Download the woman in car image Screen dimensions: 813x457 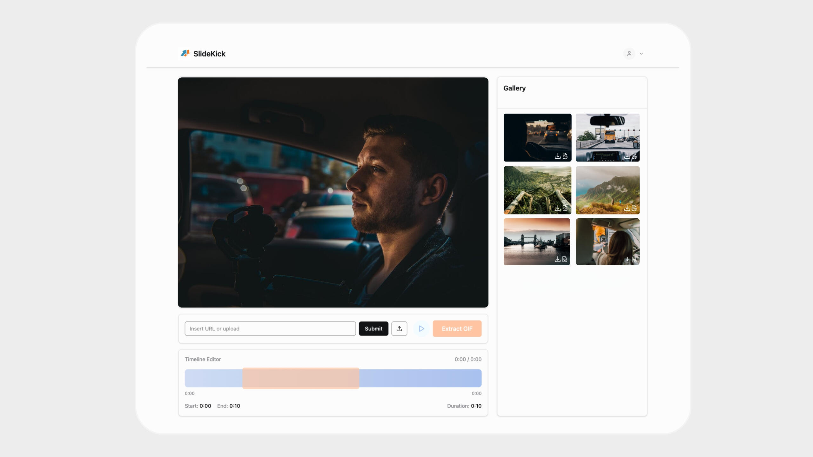coord(627,260)
